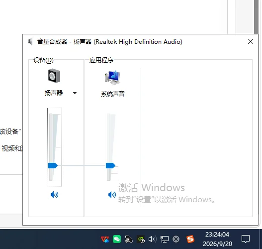
Task: Open the red WPS tray icon
Action: pos(105,239)
